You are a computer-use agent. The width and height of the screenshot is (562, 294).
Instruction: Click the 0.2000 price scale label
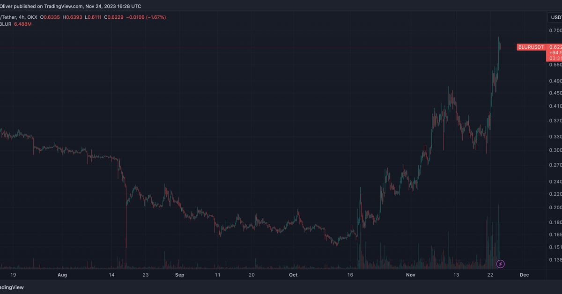(555, 207)
